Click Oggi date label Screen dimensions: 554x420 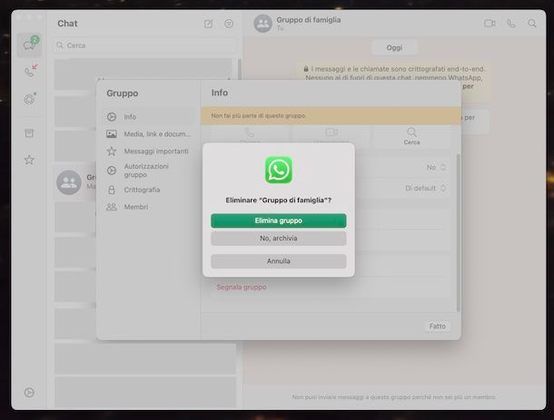pos(394,48)
